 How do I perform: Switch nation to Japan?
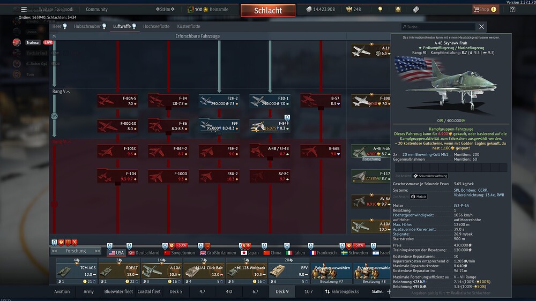(250, 253)
